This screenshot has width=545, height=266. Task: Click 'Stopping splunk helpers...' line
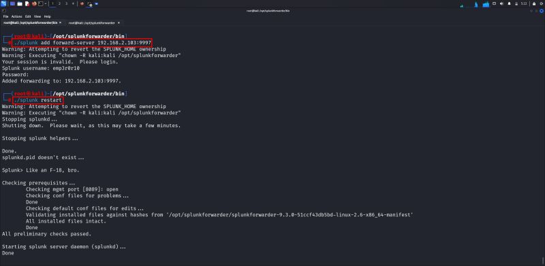40,138
